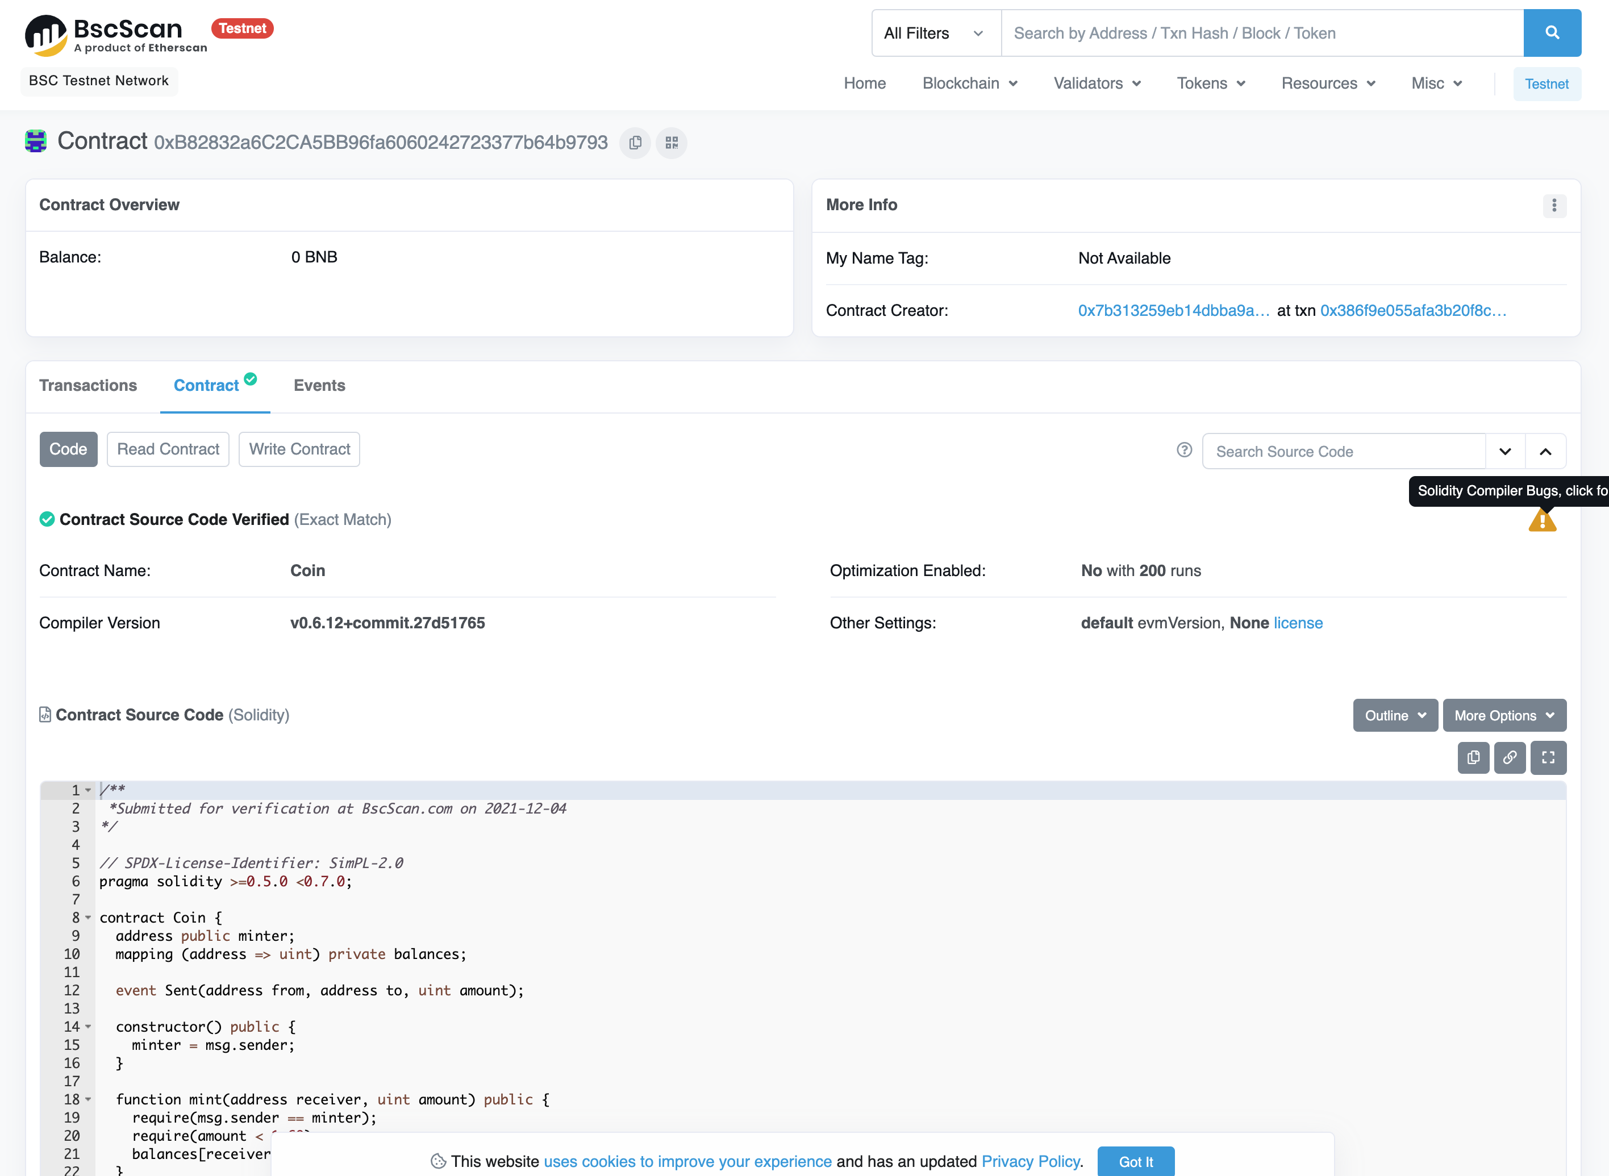Collapse code fold at line 8
This screenshot has width=1609, height=1176.
88,918
